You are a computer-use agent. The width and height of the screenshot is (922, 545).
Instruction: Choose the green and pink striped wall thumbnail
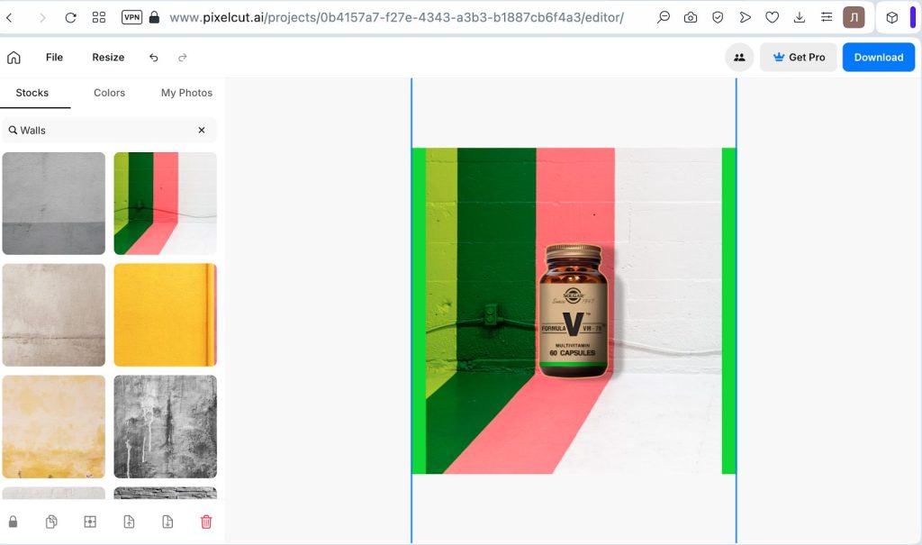pyautogui.click(x=166, y=204)
